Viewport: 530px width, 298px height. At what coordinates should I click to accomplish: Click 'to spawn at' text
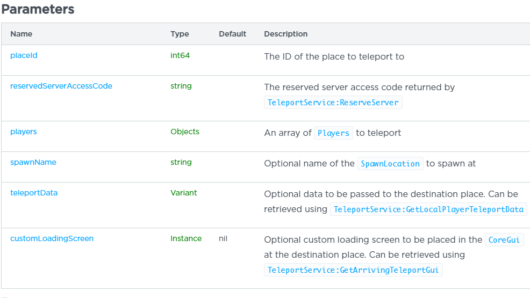[x=451, y=164]
